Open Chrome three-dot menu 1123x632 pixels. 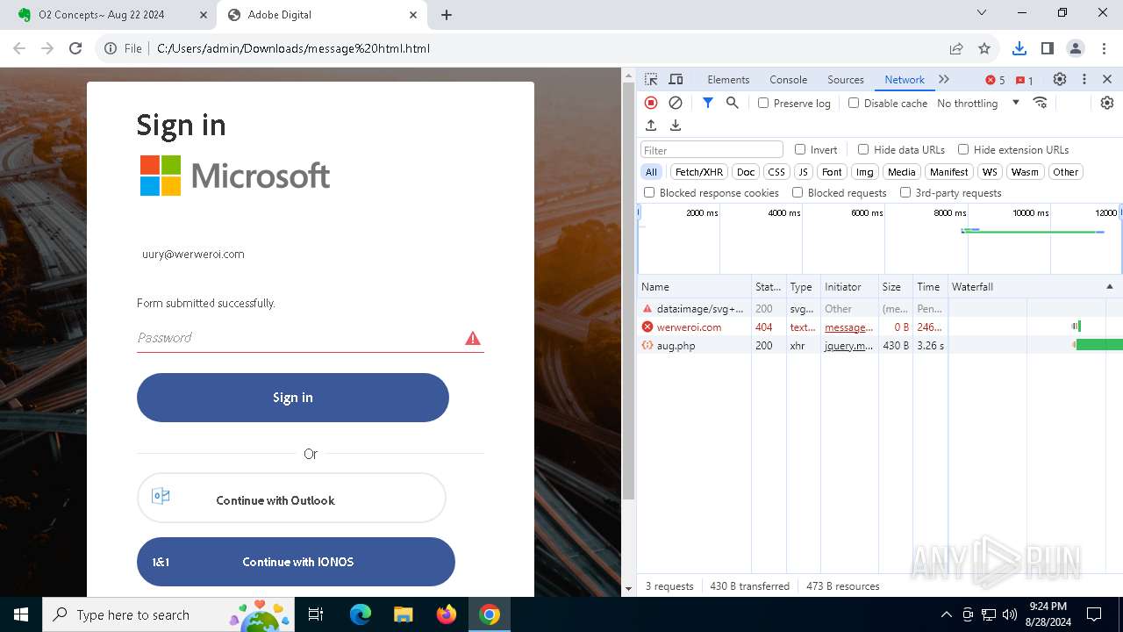[1103, 48]
